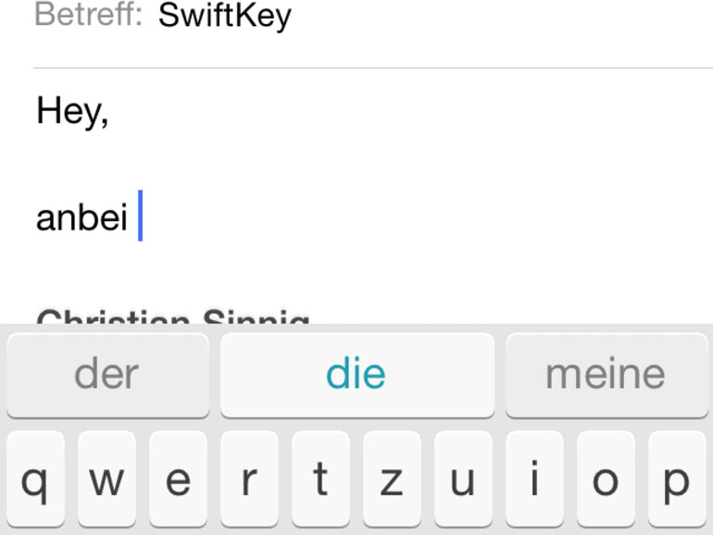The width and height of the screenshot is (713, 535).
Task: Place cursor after 'Hey,' in message body
Action: (110, 112)
